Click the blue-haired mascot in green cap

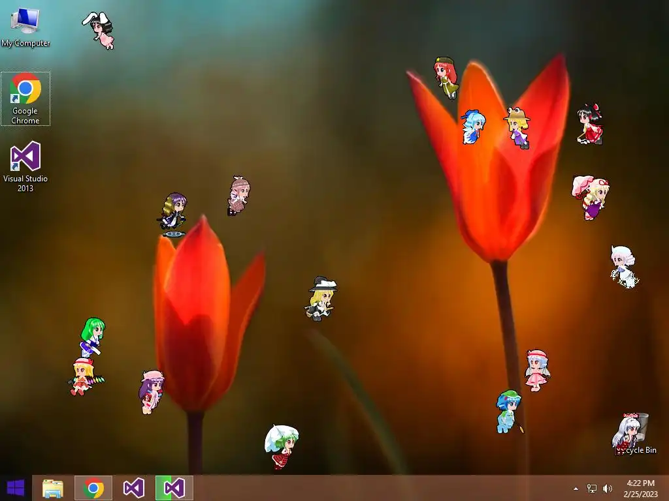tap(508, 412)
